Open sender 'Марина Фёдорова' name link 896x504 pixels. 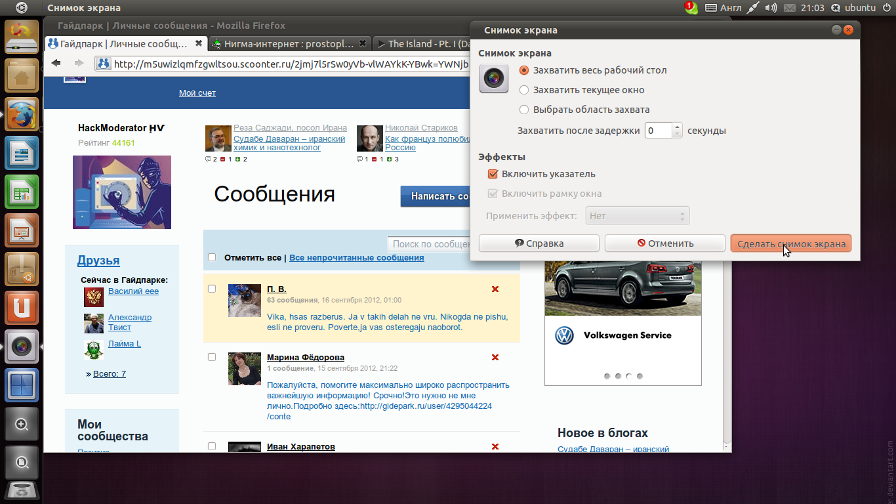tap(306, 358)
